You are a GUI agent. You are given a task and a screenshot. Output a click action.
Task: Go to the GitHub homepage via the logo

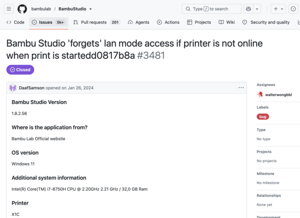[x=22, y=9]
